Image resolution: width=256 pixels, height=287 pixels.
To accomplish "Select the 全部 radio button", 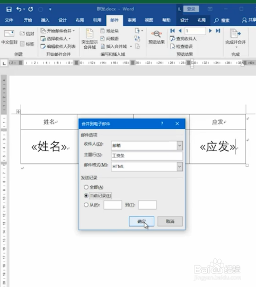I will coord(86,187).
